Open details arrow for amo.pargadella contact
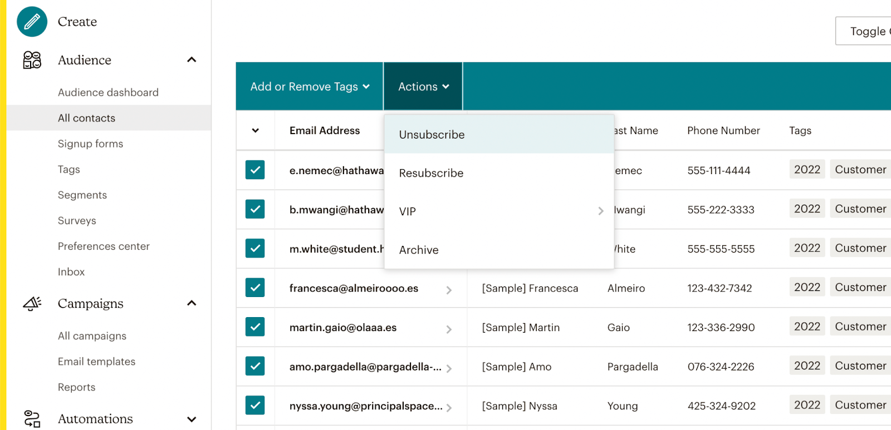The height and width of the screenshot is (430, 891). pos(449,368)
